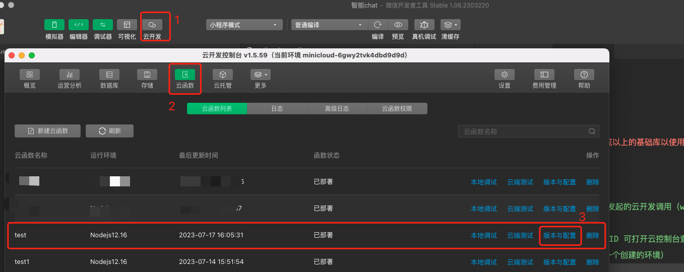
Task: Click 已部署 status in test row
Action: pyautogui.click(x=323, y=235)
